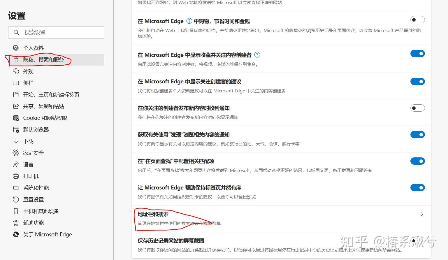Open 共享、复制和粘贴 settings
This screenshot has height=260, width=448.
pos(56,106)
